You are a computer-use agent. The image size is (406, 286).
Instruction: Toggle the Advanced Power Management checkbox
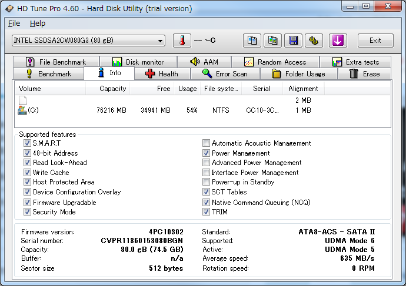click(206, 163)
